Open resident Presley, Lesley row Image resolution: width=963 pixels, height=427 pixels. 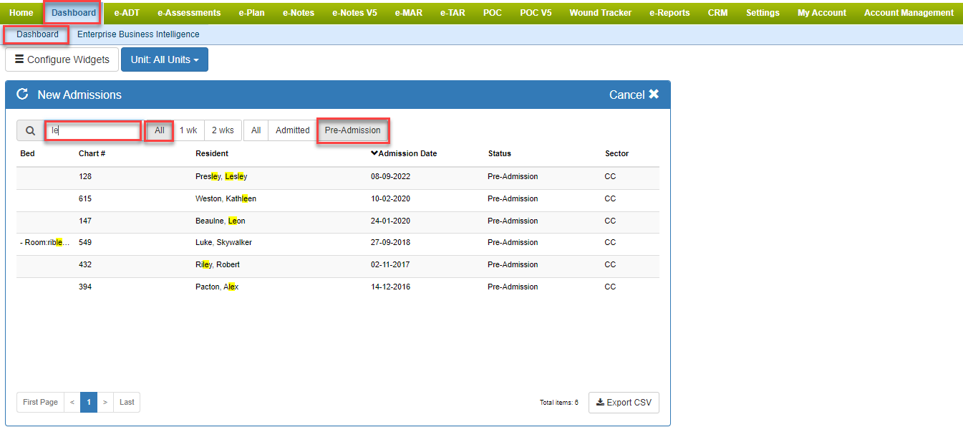tap(221, 176)
